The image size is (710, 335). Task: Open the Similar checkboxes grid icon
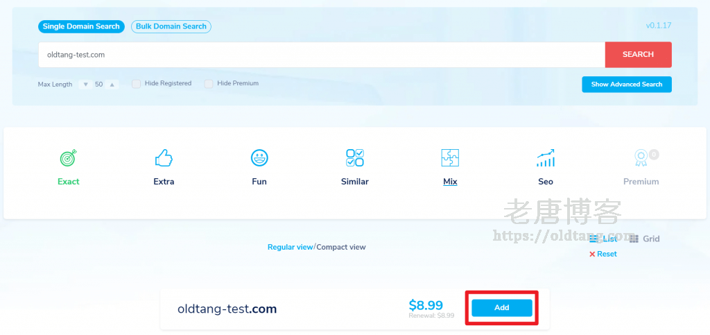pyautogui.click(x=354, y=158)
